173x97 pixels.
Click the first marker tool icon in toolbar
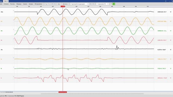tap(46, 4)
